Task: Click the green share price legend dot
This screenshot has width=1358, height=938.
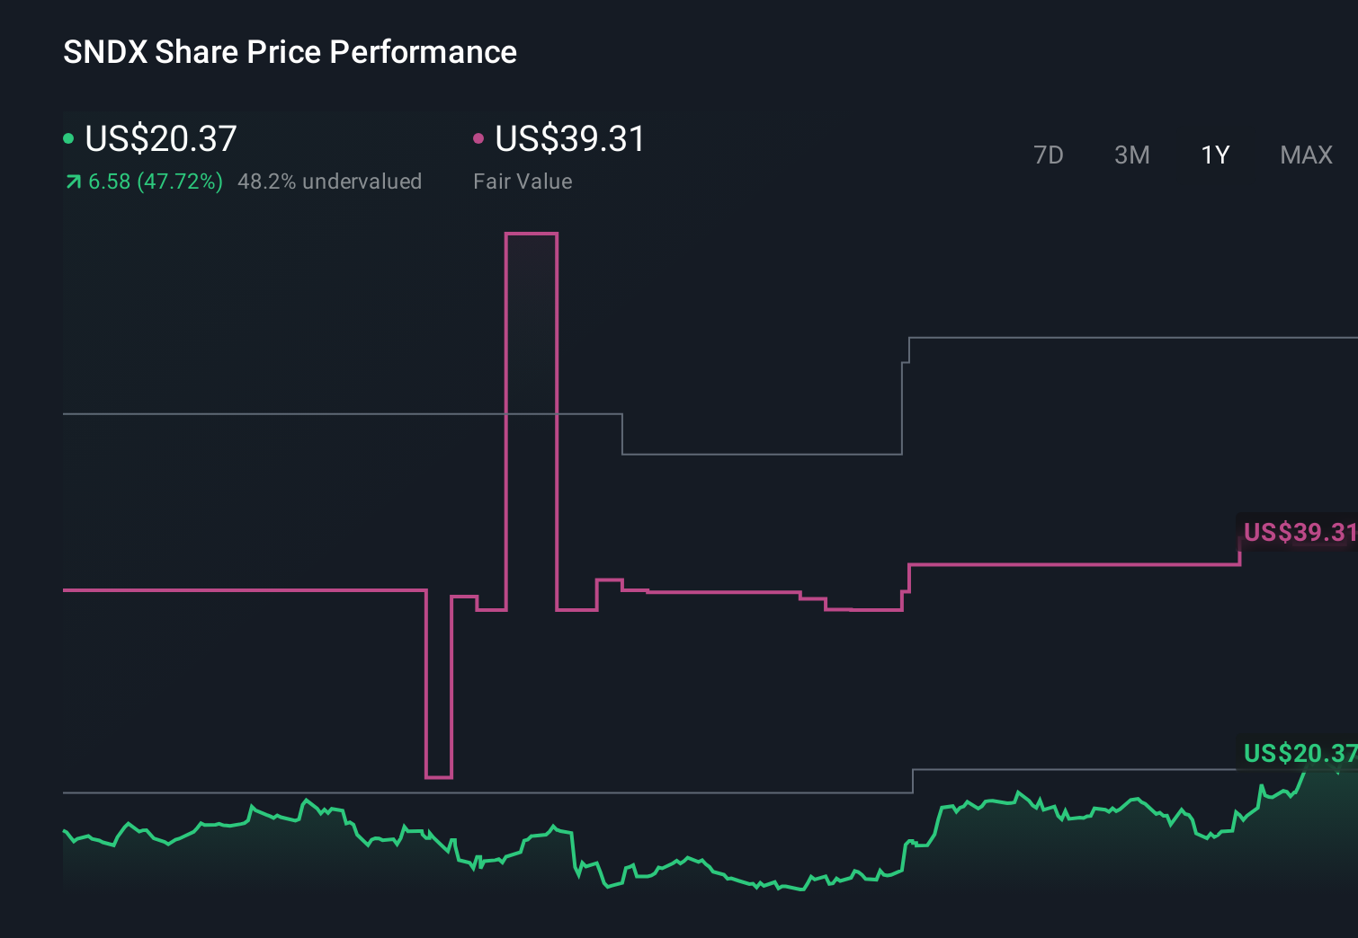Action: coord(69,137)
